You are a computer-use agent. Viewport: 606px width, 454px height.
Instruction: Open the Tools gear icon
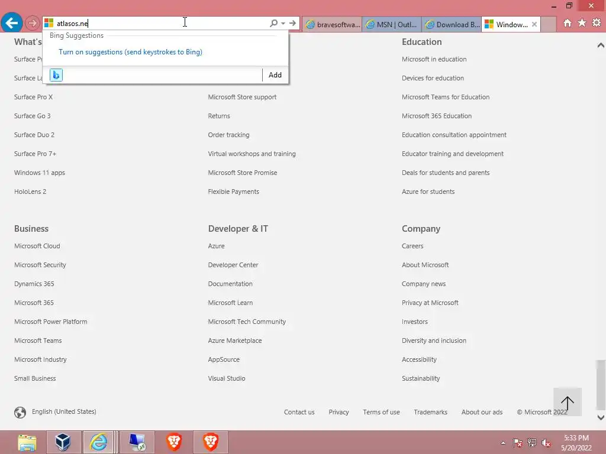597,23
